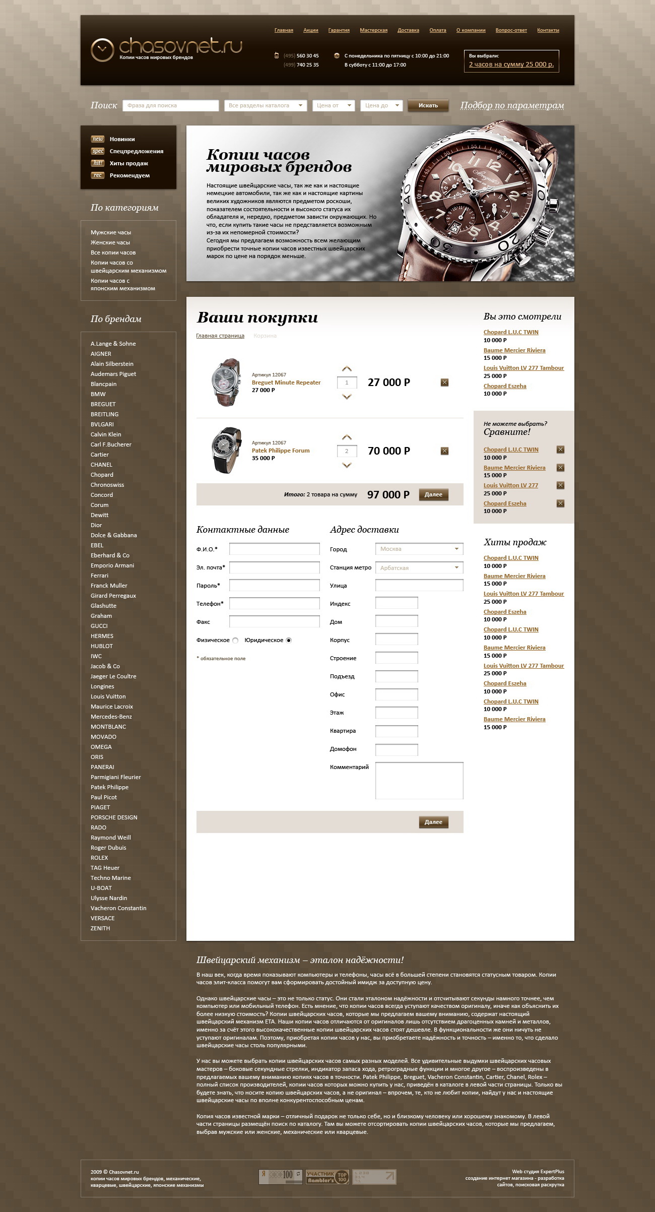Viewport: 655px width, 1212px height.
Task: Open the ROLEX brand in the sidebar
Action: click(99, 858)
